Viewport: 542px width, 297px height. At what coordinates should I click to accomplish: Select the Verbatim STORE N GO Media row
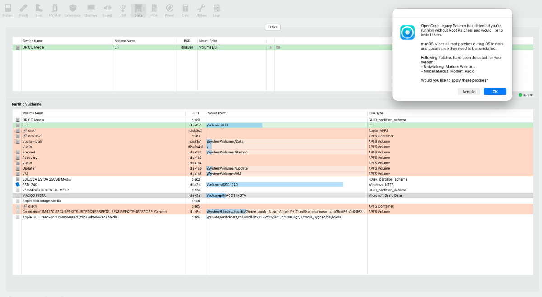[273, 190]
